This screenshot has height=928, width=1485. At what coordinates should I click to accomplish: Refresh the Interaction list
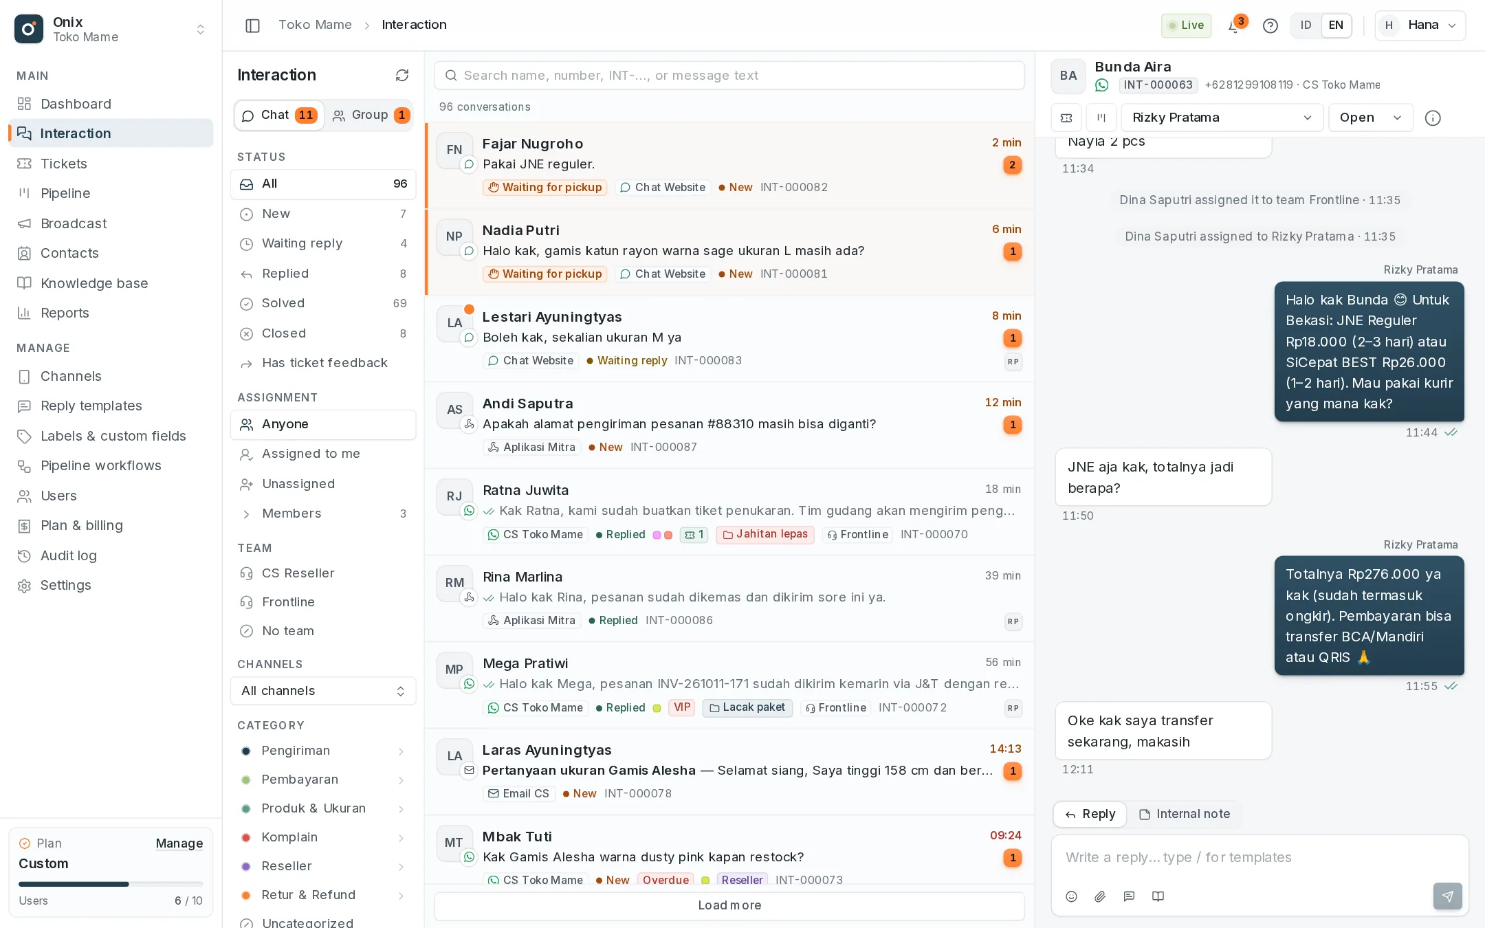point(402,75)
